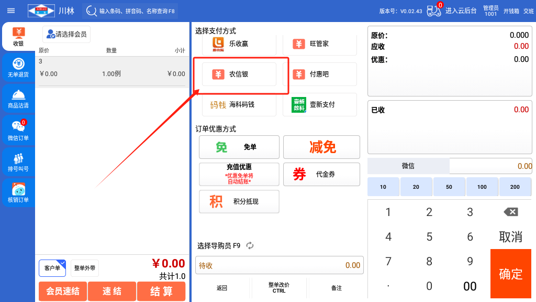Toggle 整单外带 takeaway order option
536x302 pixels.
[85, 268]
